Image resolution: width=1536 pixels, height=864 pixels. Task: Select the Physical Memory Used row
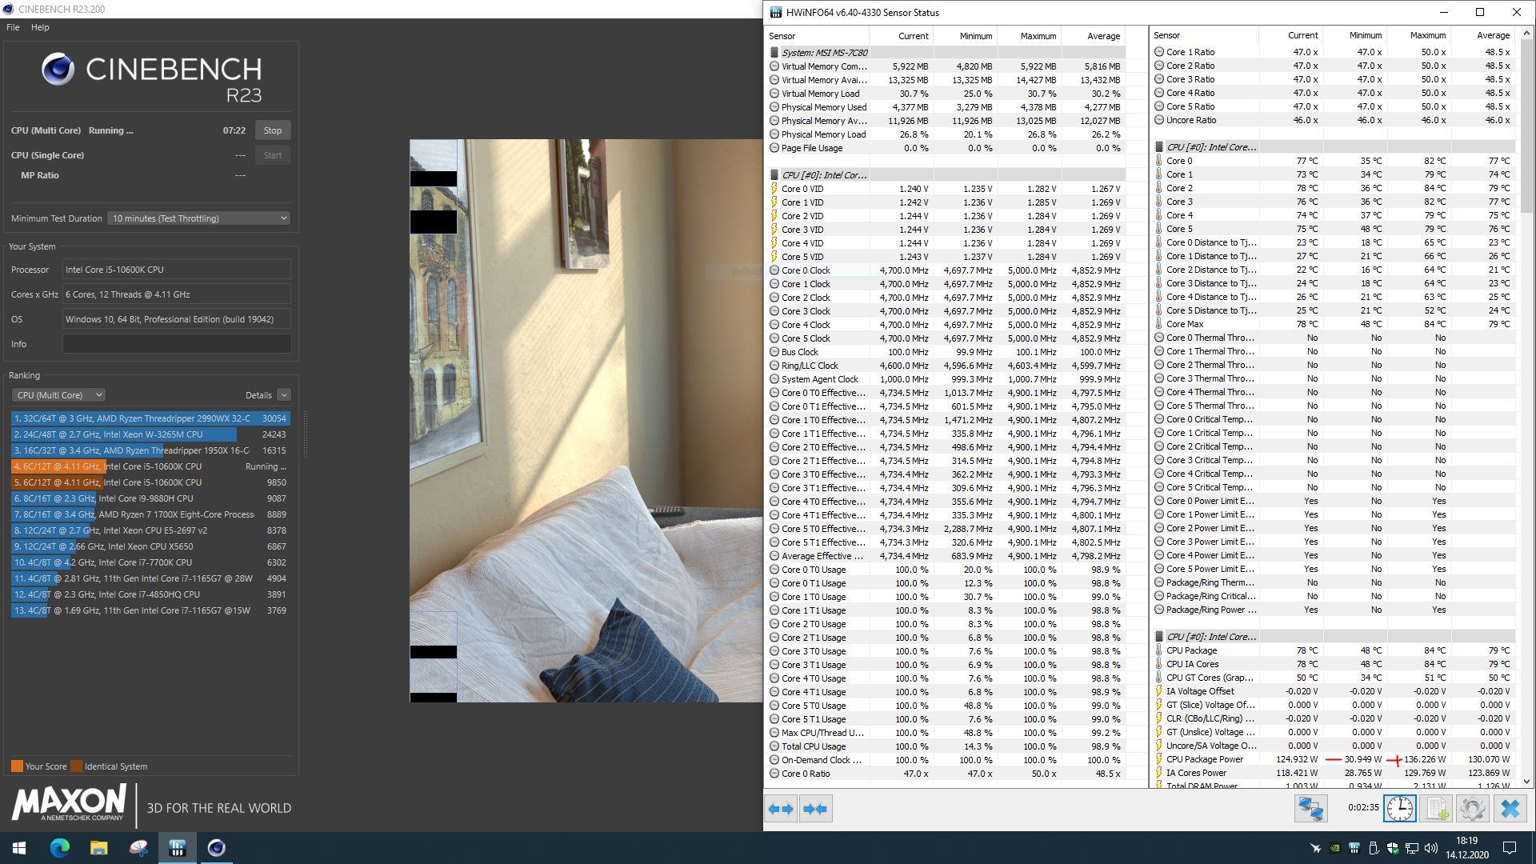(x=946, y=107)
